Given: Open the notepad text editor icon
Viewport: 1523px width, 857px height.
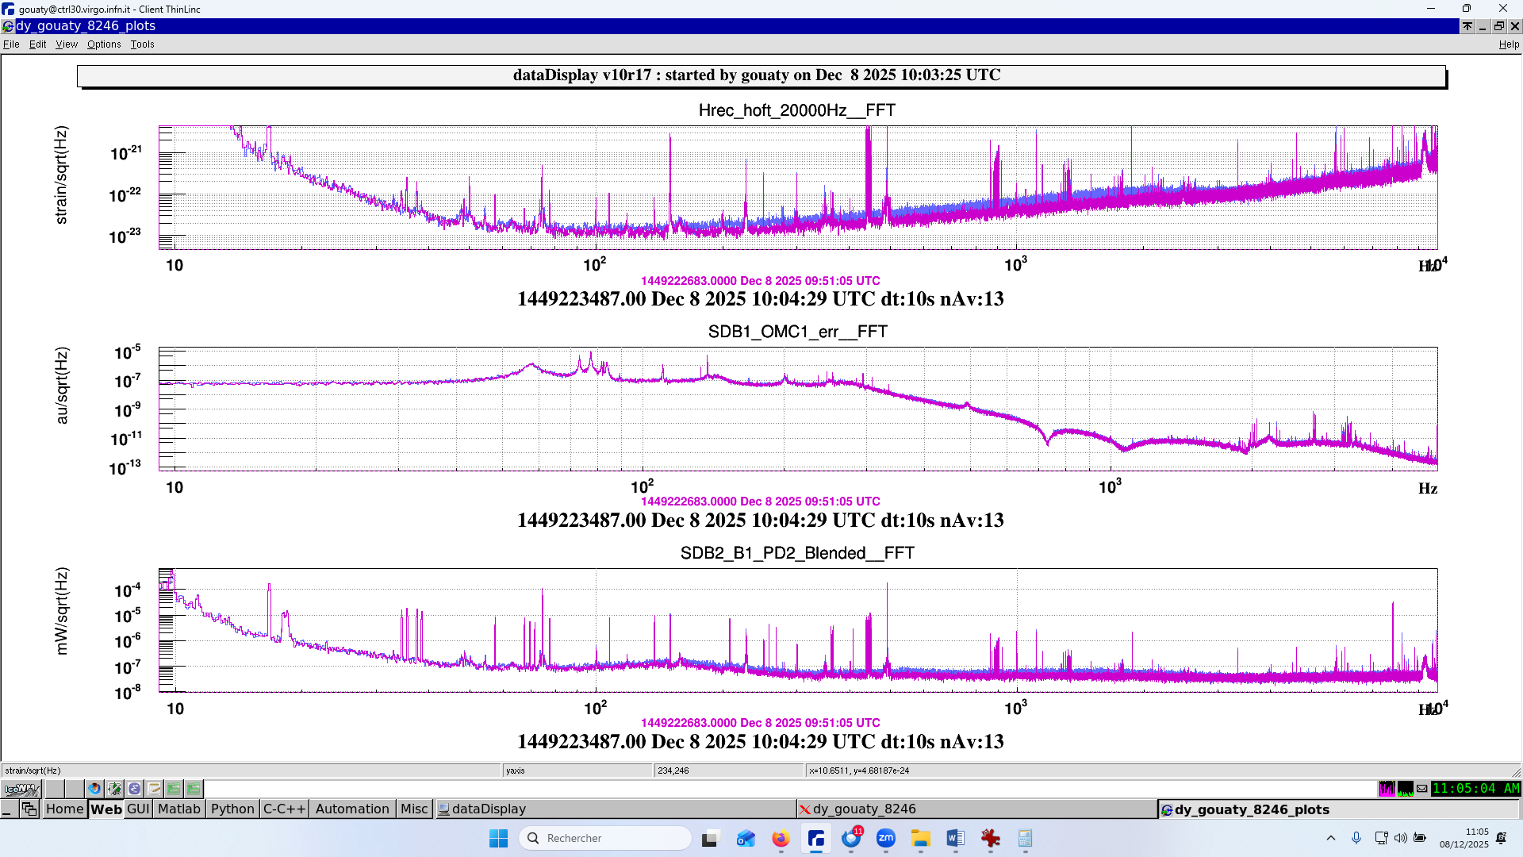Looking at the screenshot, I should pyautogui.click(x=155, y=789).
